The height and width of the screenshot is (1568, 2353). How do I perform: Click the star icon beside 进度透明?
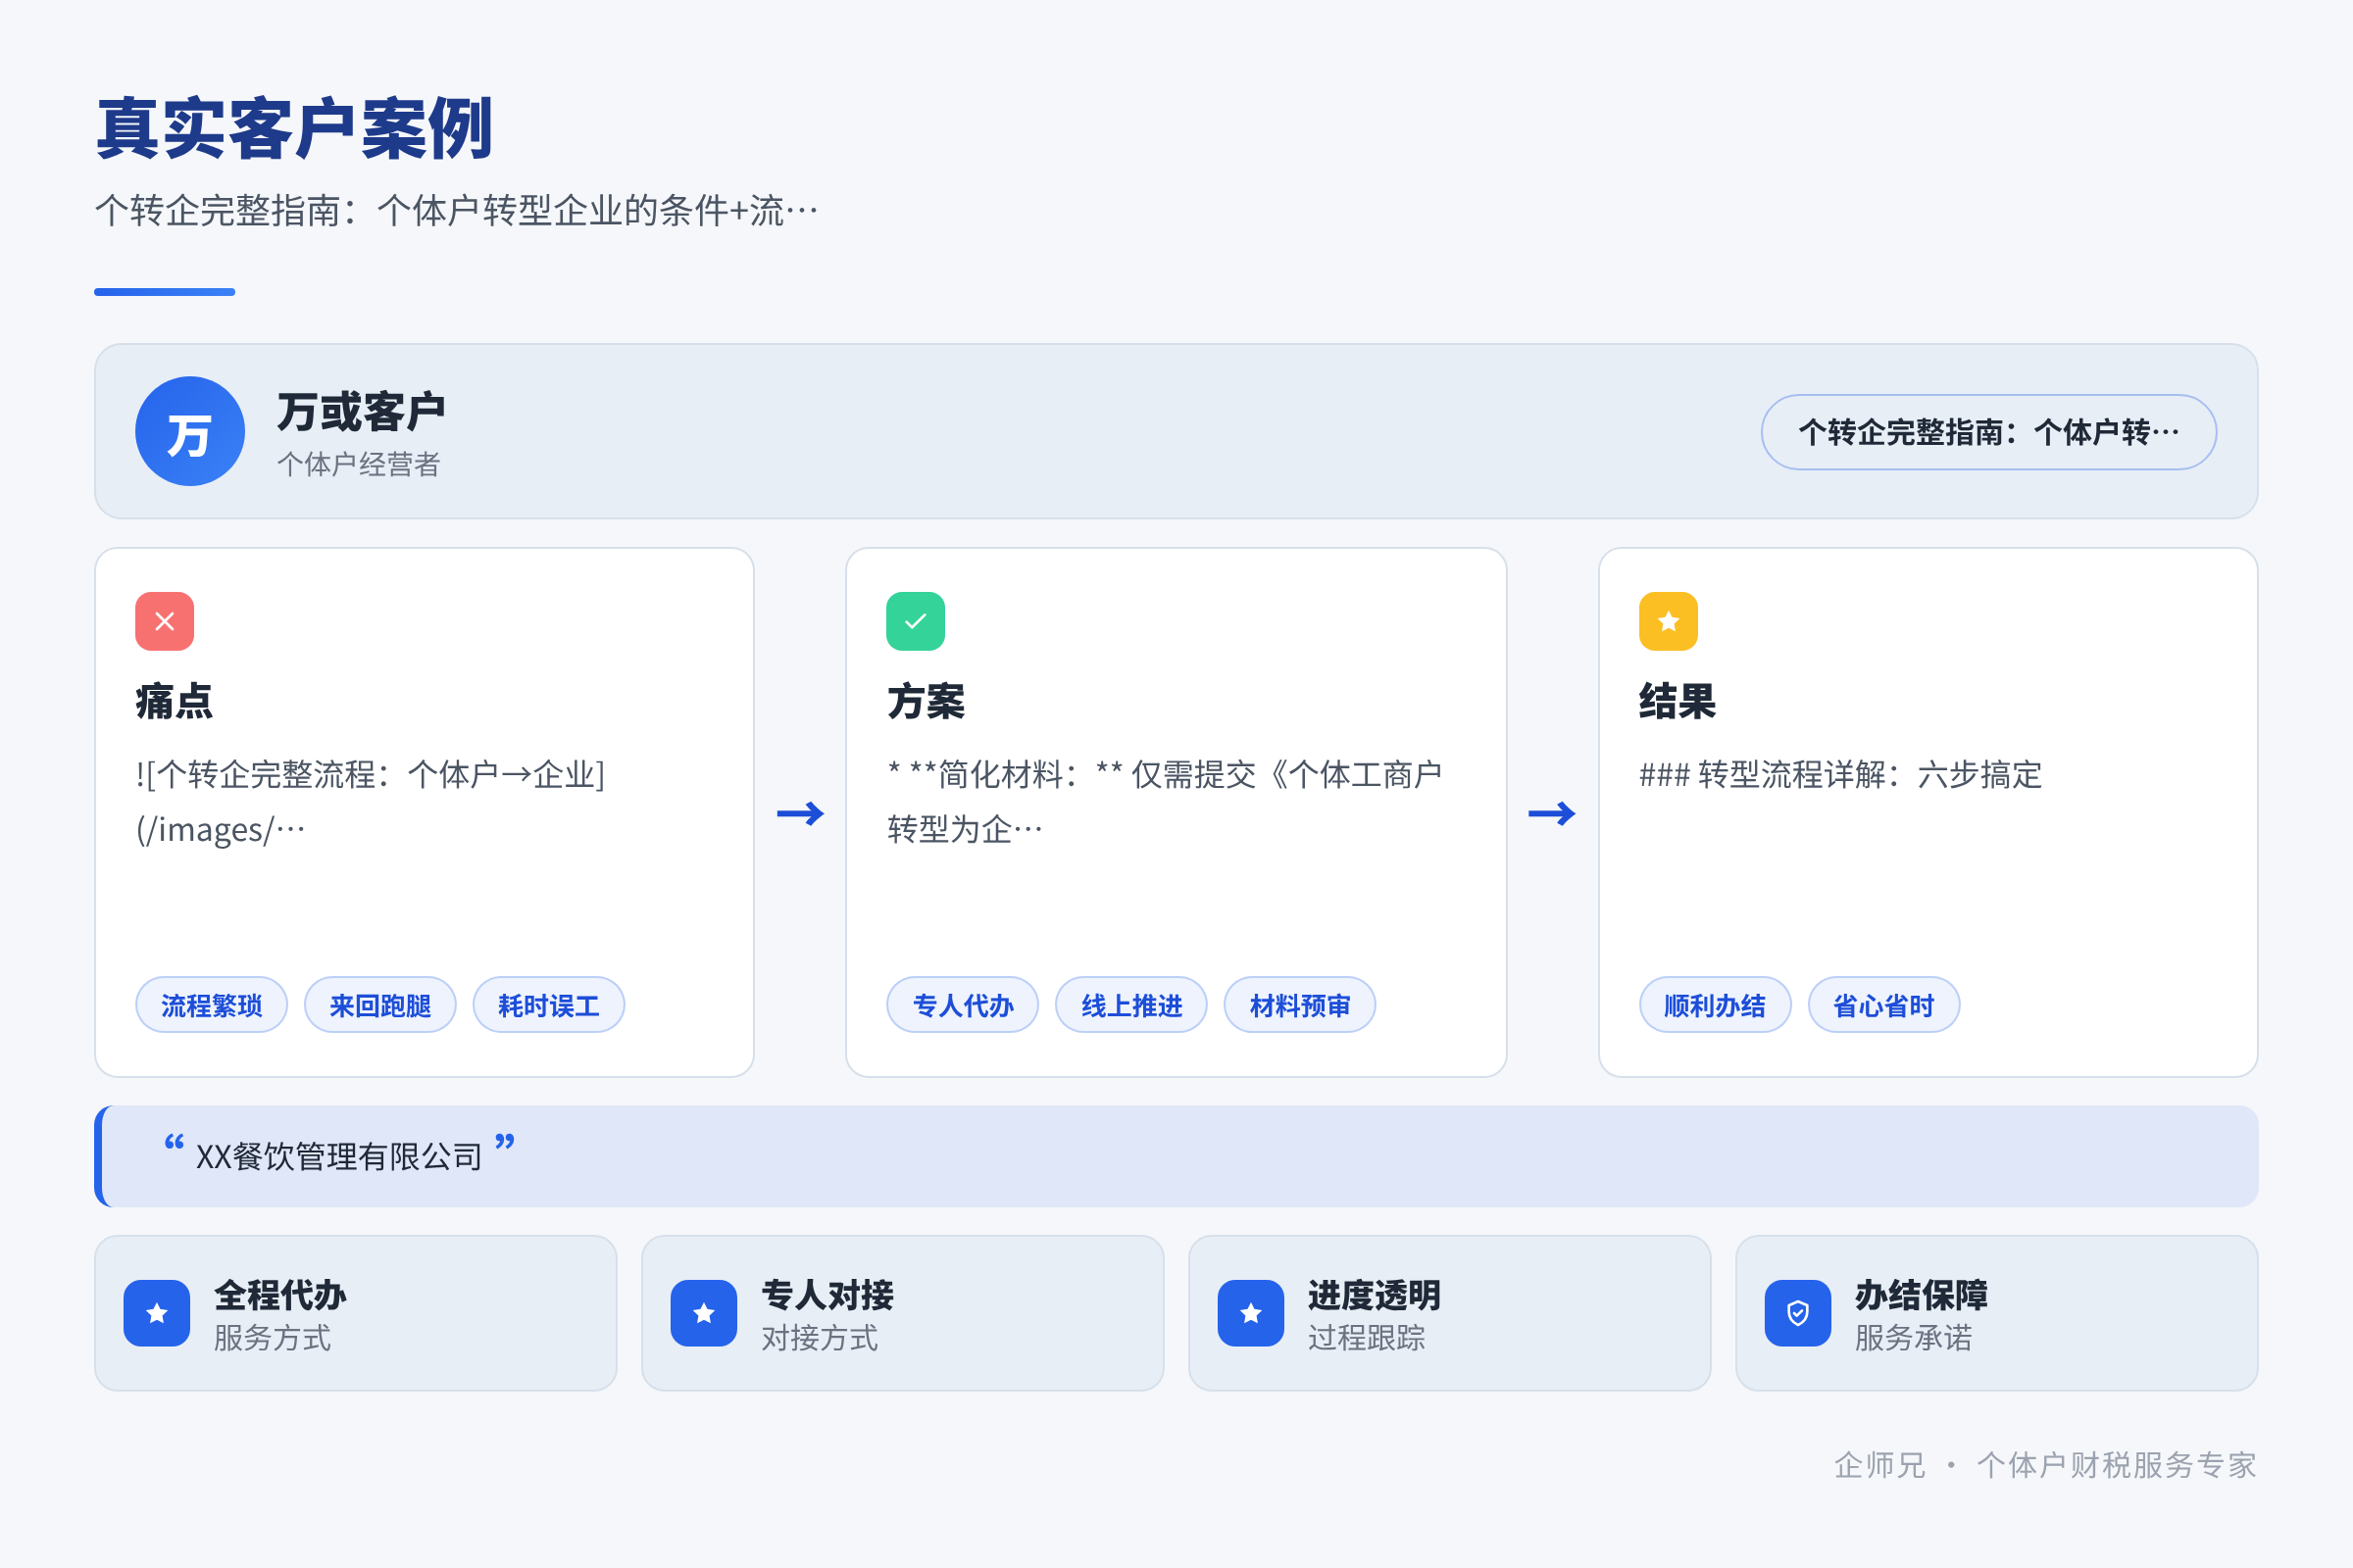tap(1251, 1313)
